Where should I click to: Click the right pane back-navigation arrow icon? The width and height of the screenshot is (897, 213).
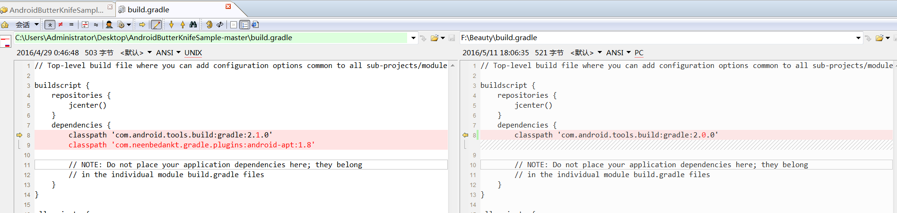[x=868, y=38]
